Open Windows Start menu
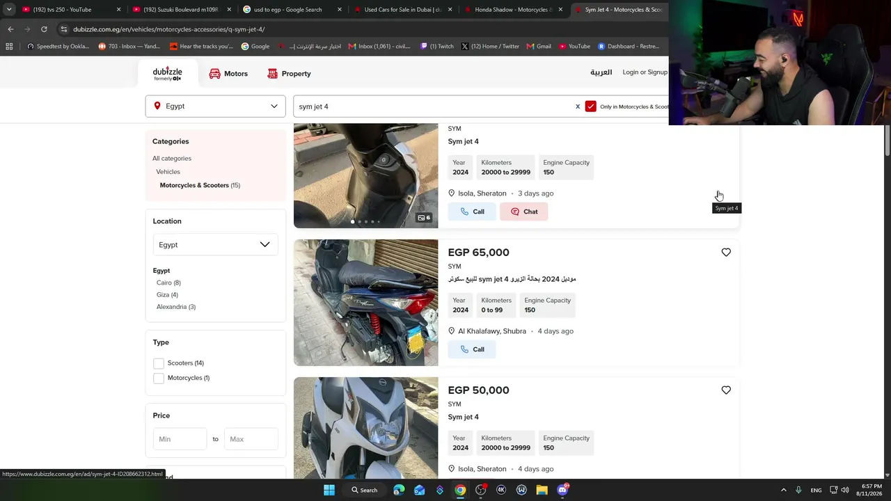Screen dimensions: 891x501 (x=329, y=490)
